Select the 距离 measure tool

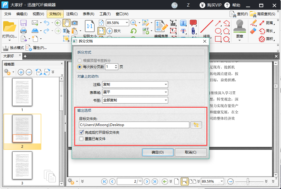click(266, 23)
